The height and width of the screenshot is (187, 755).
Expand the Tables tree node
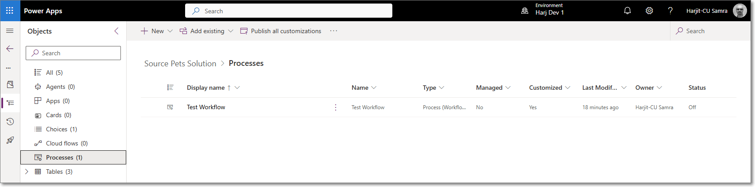point(27,172)
